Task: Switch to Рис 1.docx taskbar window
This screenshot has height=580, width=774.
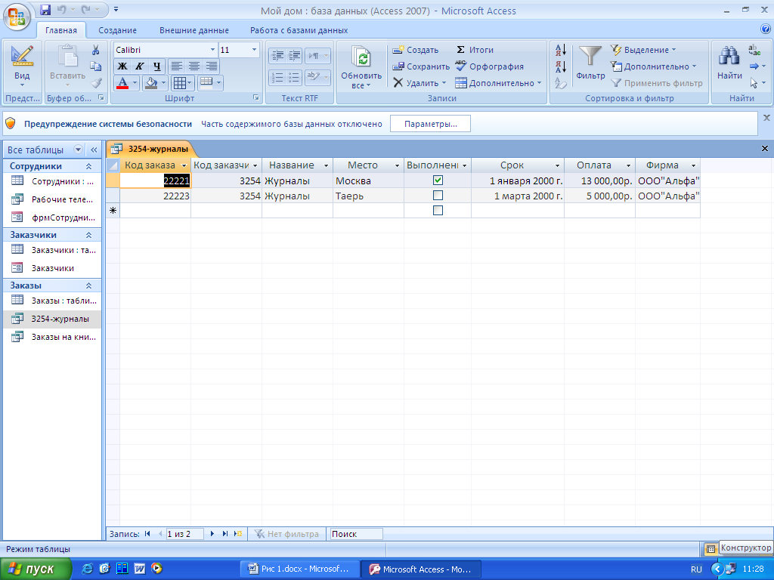Action: coord(298,569)
